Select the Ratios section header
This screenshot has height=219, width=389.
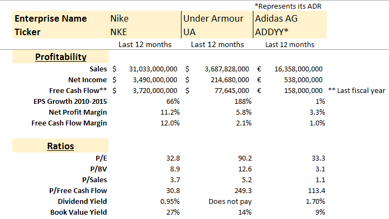click(61, 146)
